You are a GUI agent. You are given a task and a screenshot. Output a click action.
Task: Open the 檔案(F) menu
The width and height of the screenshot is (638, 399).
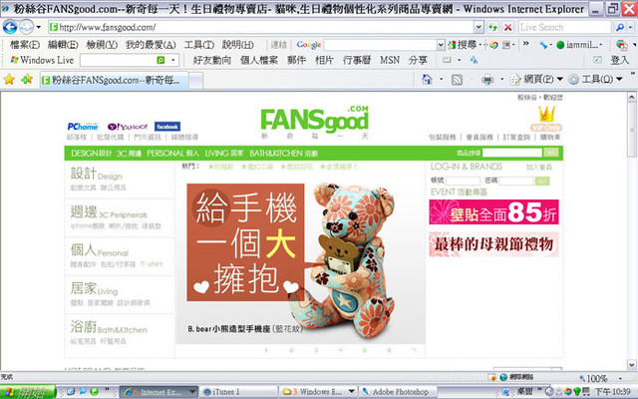coord(25,45)
